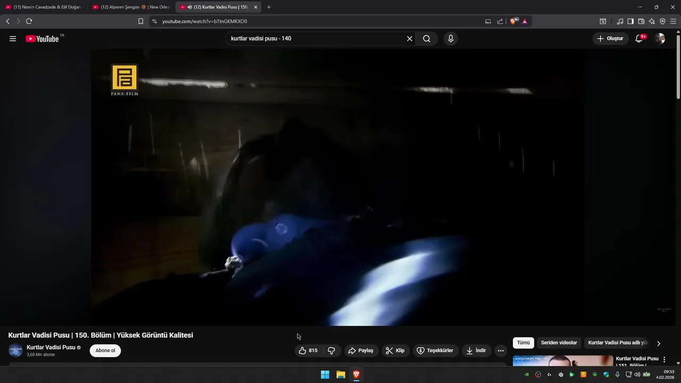This screenshot has width=681, height=383.
Task: Open a new browser tab with plus
Action: click(269, 7)
